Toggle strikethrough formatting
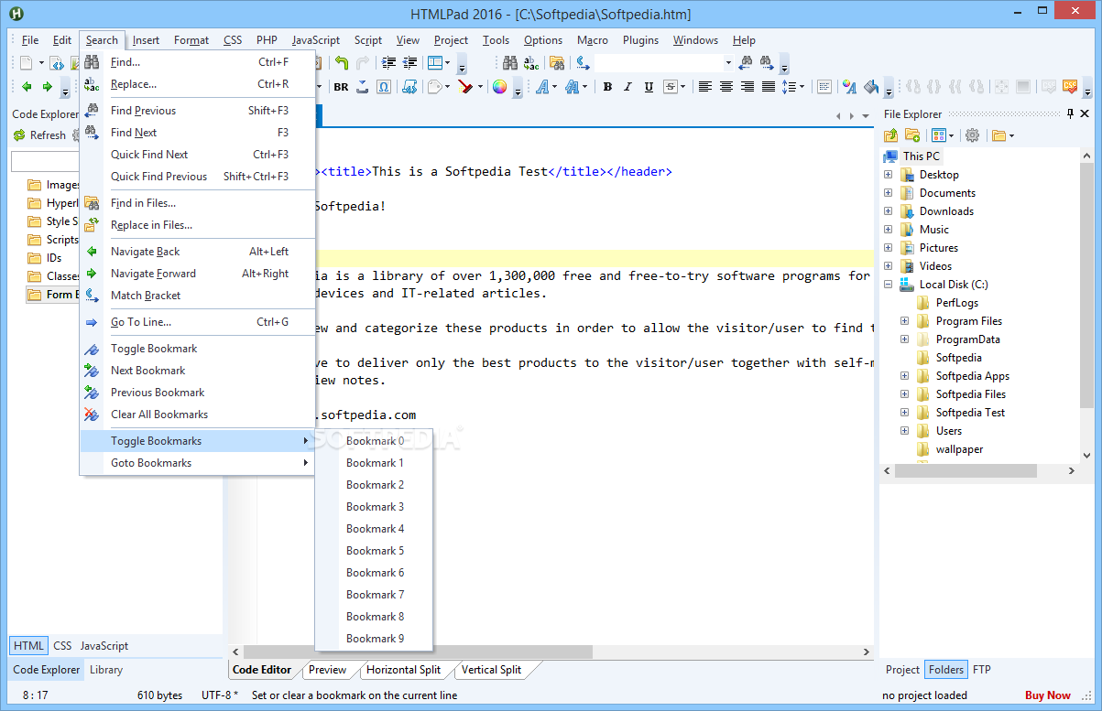Screen dimensions: 1102x711 point(671,87)
